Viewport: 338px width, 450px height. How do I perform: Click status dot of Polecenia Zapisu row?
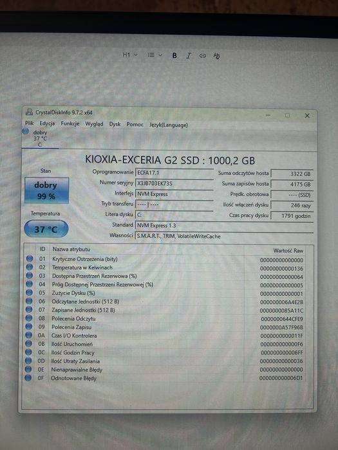pyautogui.click(x=29, y=327)
